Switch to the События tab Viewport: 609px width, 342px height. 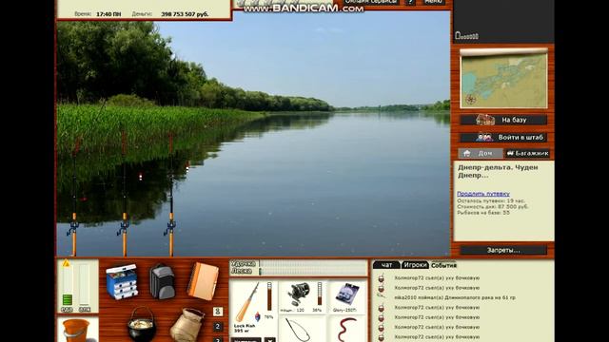443,265
